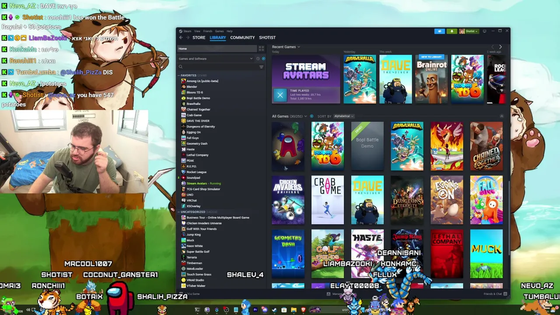
Task: Click the PEAK sidebar icon
Action: coord(183,161)
